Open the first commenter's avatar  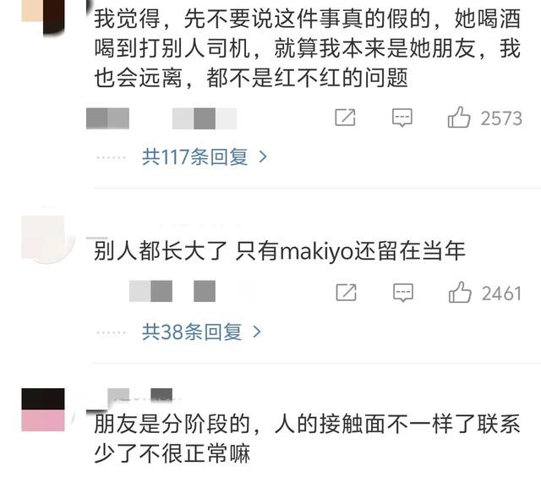(43, 15)
